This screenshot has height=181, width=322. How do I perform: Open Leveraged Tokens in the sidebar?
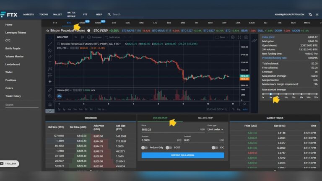(x=16, y=33)
